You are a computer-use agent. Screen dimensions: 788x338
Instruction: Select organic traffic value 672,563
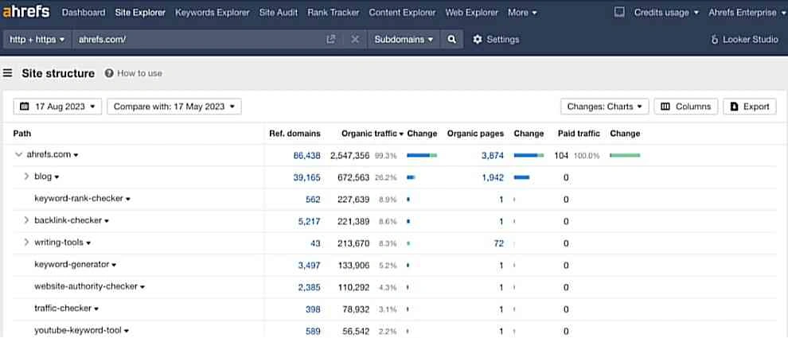[x=355, y=177]
